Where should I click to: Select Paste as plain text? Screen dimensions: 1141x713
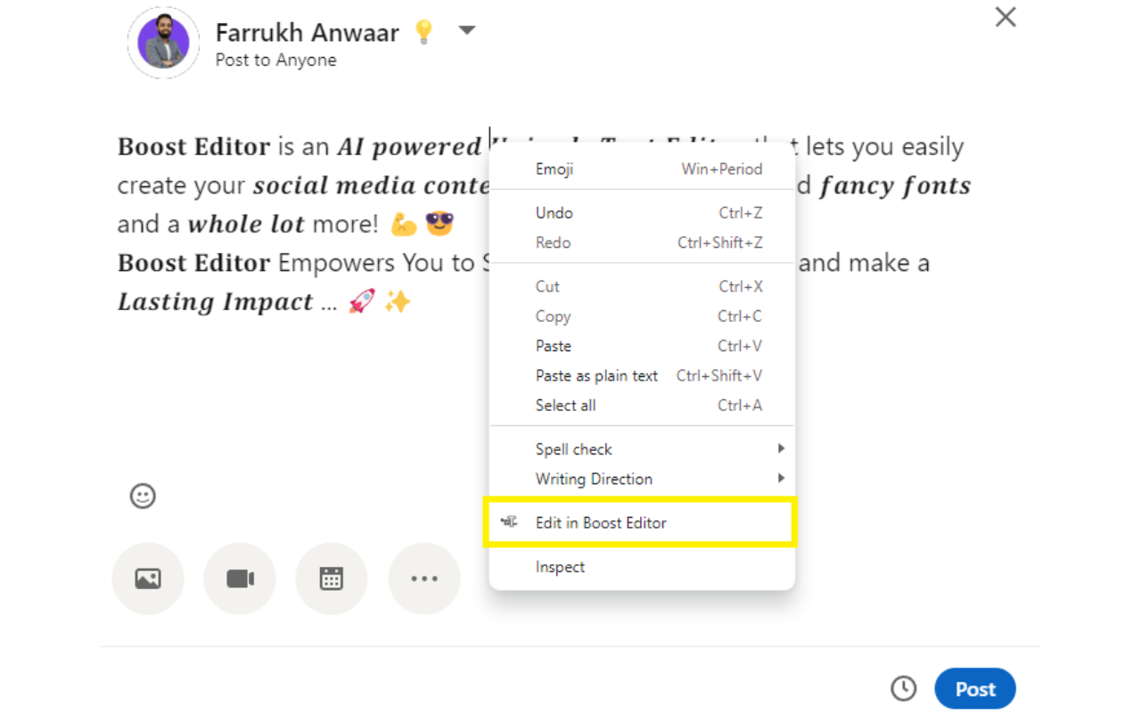click(596, 375)
